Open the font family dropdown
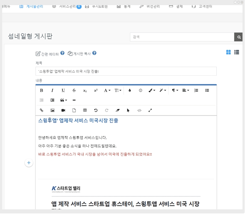Screen dimensions: 245x214 (x=107, y=90)
